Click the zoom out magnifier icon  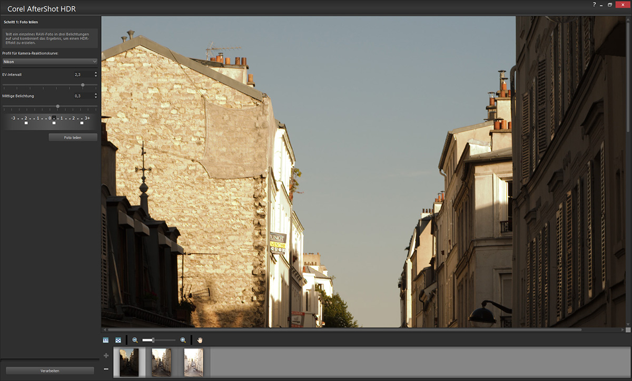click(x=135, y=340)
